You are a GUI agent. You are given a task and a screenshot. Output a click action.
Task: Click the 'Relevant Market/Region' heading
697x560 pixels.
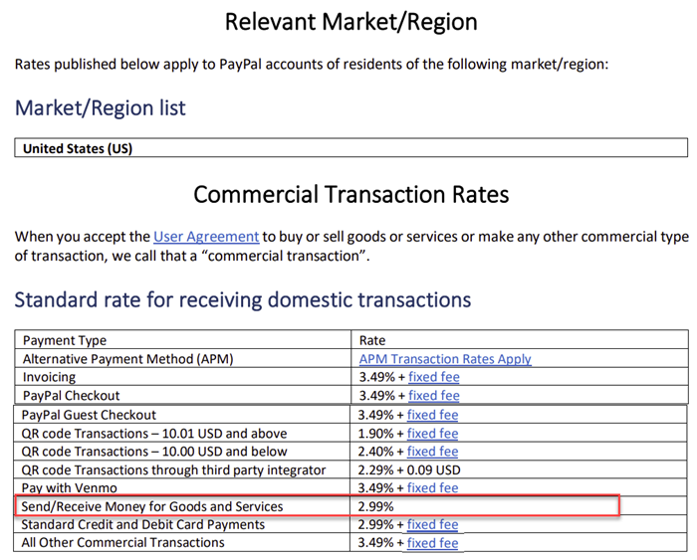[351, 21]
